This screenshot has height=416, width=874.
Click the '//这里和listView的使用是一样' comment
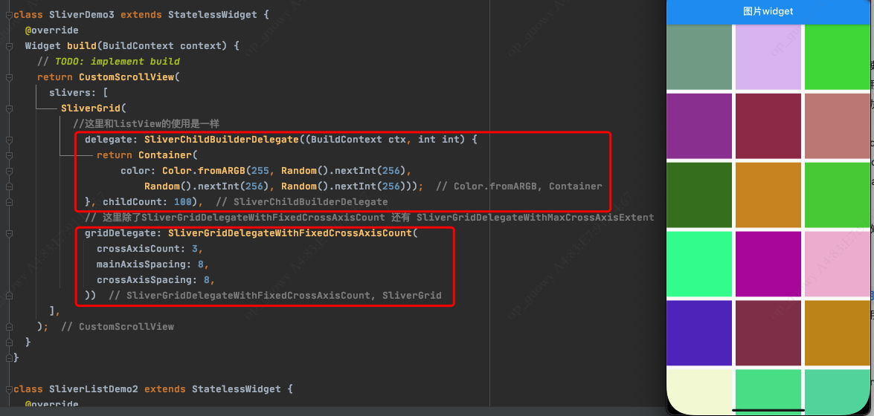point(148,123)
